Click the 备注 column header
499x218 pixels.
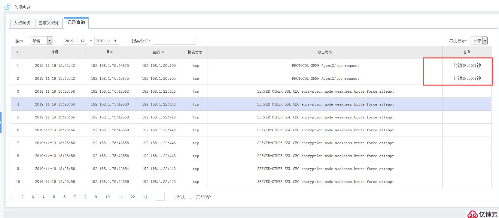tap(467, 52)
